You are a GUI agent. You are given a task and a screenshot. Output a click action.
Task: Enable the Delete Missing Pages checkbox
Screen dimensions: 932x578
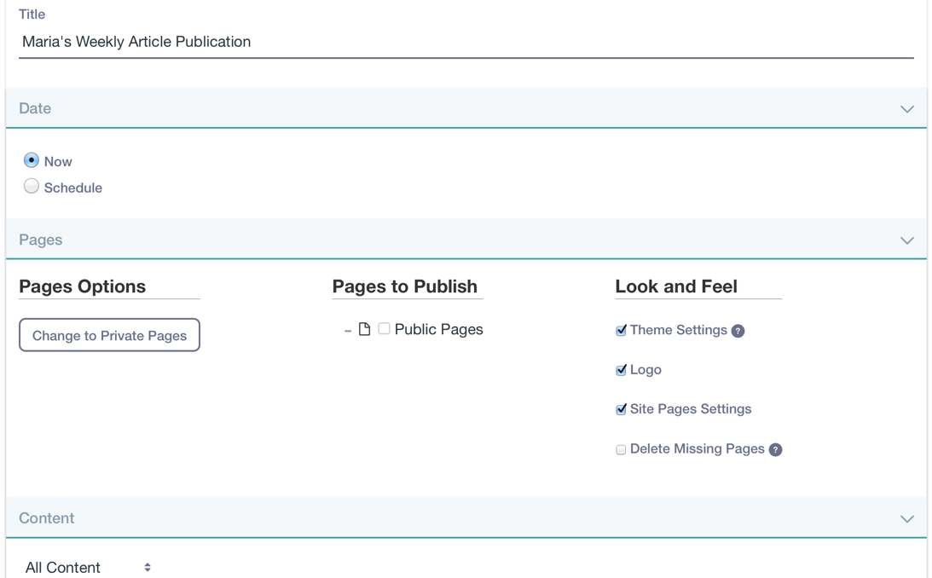tap(621, 449)
